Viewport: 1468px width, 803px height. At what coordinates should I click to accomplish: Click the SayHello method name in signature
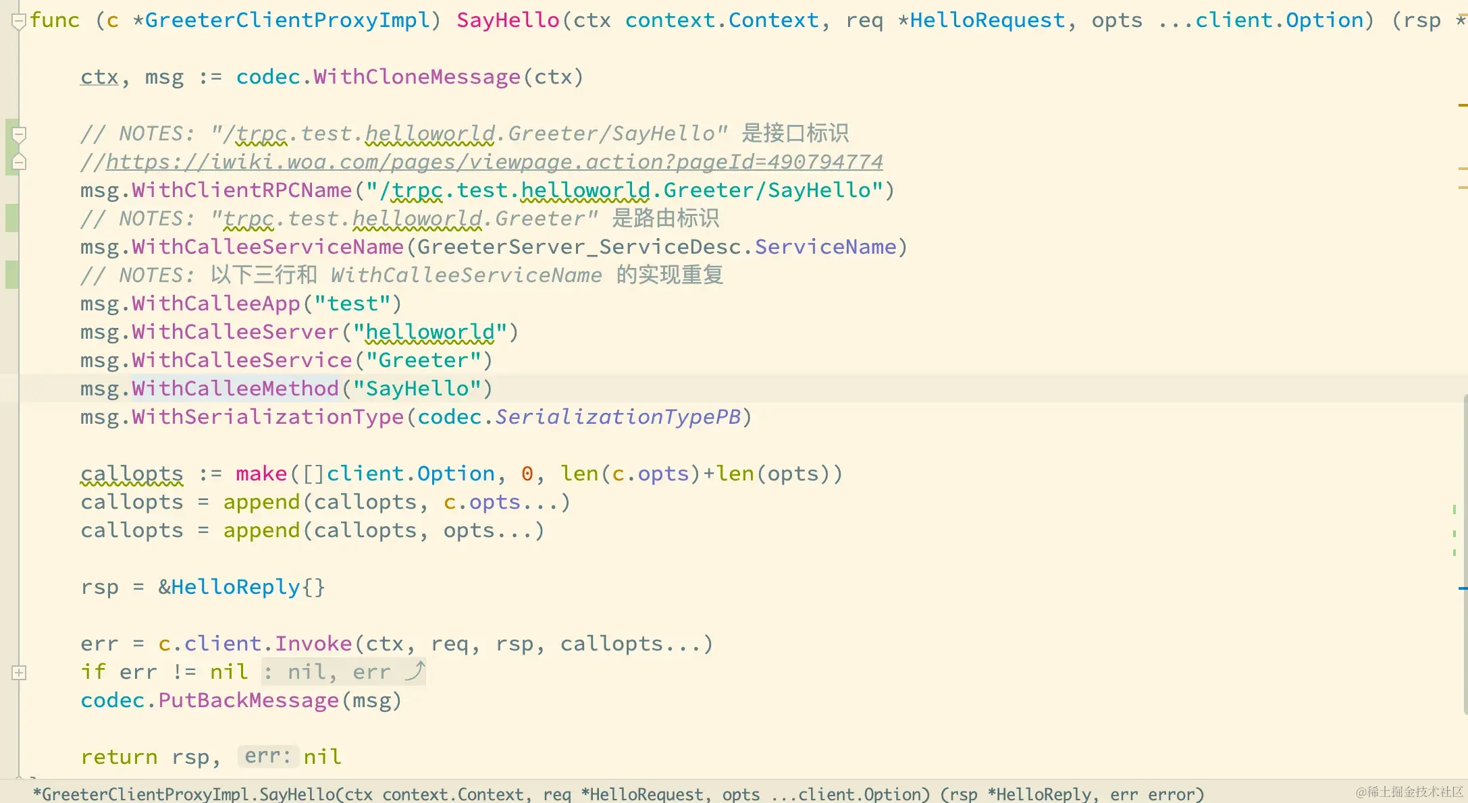(x=508, y=20)
